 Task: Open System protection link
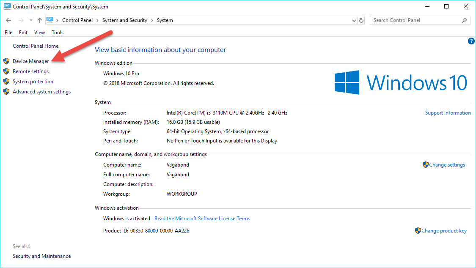point(33,82)
